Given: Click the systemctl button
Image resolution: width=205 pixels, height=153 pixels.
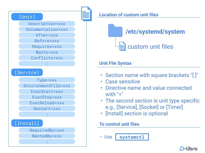Looking at the screenshot, I should click(x=132, y=137).
